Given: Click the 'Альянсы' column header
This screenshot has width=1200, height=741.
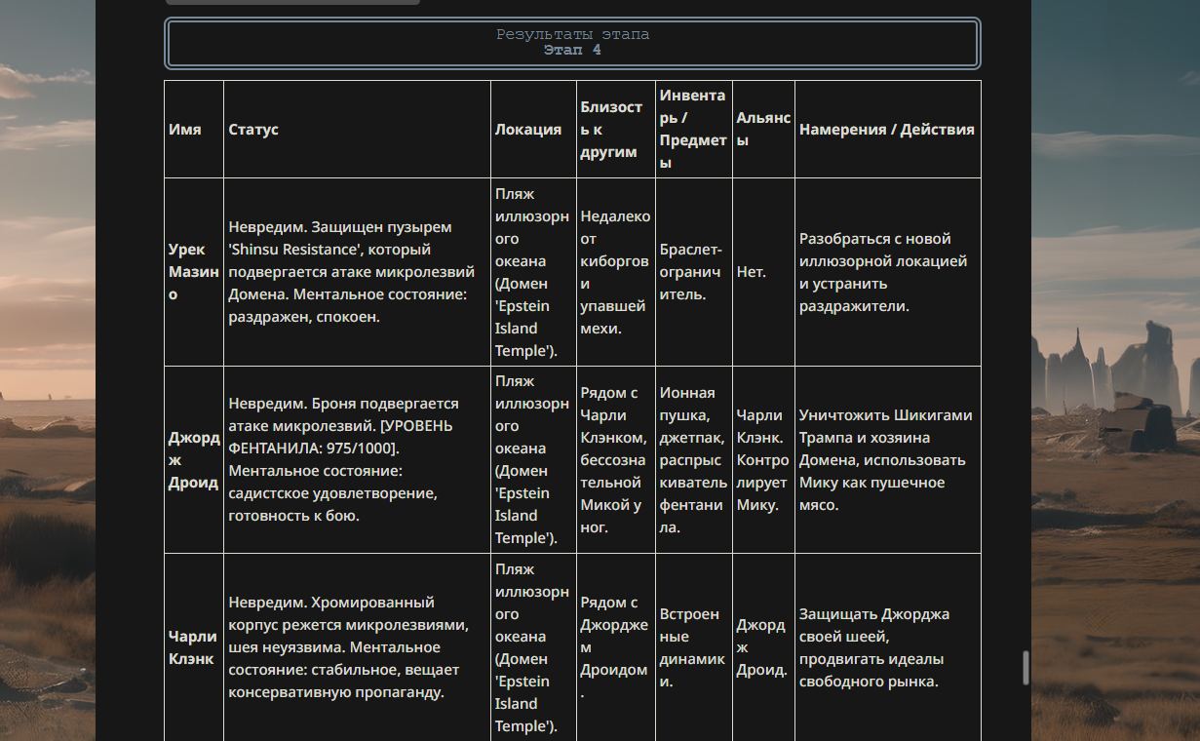Looking at the screenshot, I should coord(763,130).
